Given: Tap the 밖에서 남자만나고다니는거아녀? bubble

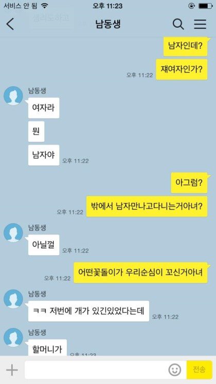Looking at the screenshot, I should 147,207.
